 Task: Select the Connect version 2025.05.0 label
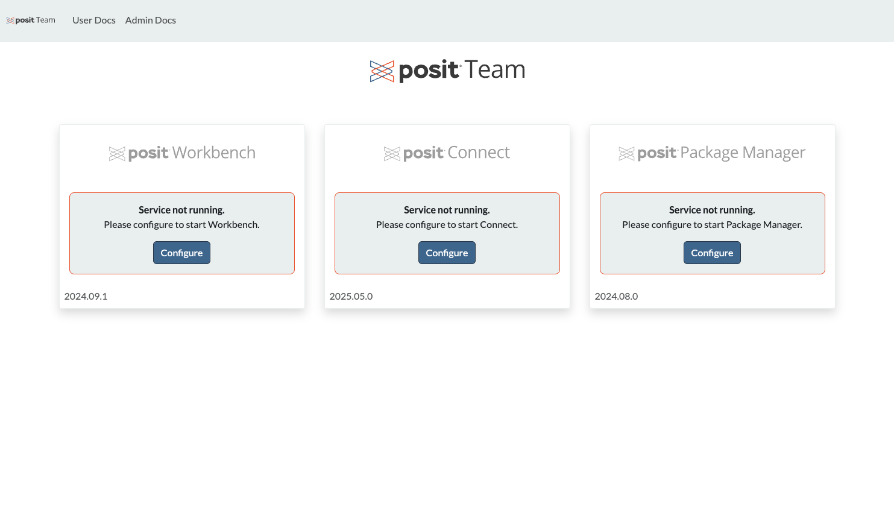click(351, 296)
